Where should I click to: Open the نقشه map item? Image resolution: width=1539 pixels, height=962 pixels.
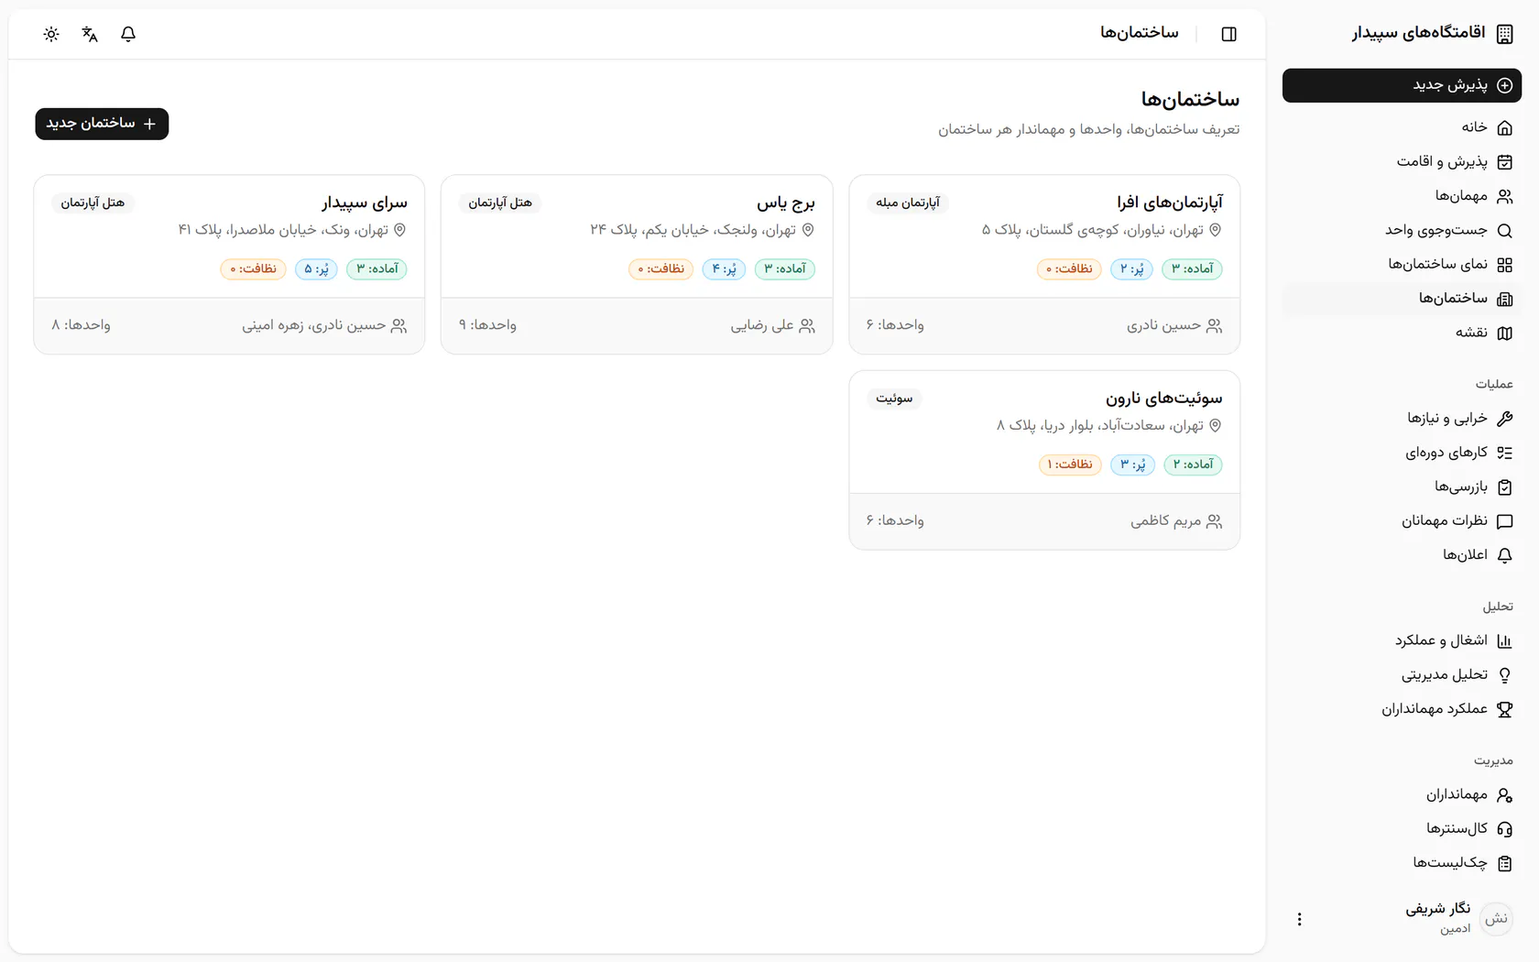click(1402, 333)
